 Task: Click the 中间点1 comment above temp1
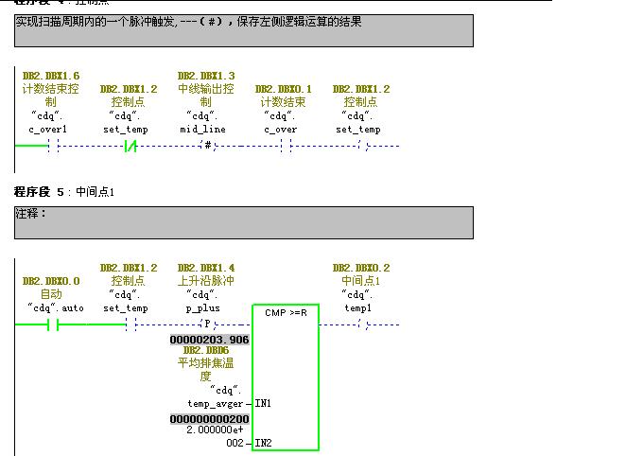click(x=361, y=281)
